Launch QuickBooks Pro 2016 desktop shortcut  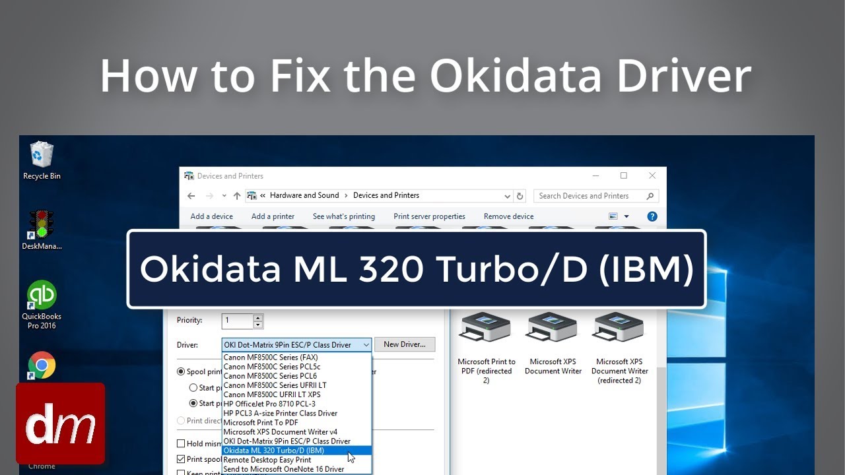(41, 305)
